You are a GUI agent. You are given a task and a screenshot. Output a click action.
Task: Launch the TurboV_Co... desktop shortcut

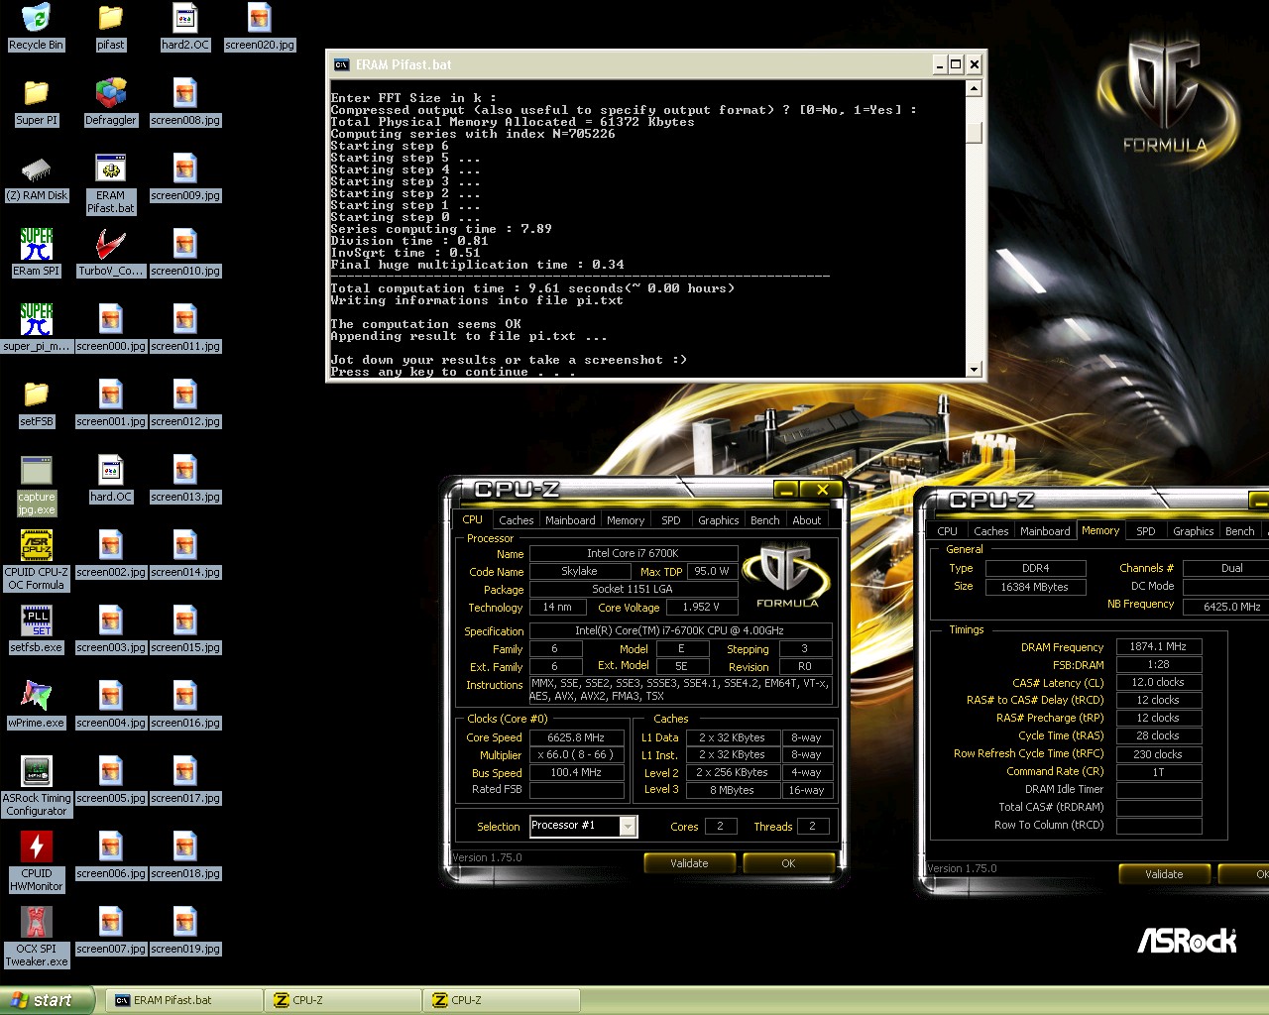pyautogui.click(x=110, y=253)
